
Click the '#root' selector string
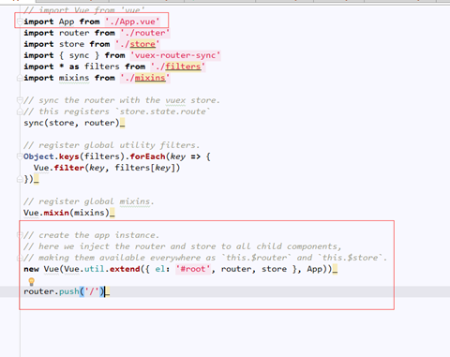(x=193, y=269)
